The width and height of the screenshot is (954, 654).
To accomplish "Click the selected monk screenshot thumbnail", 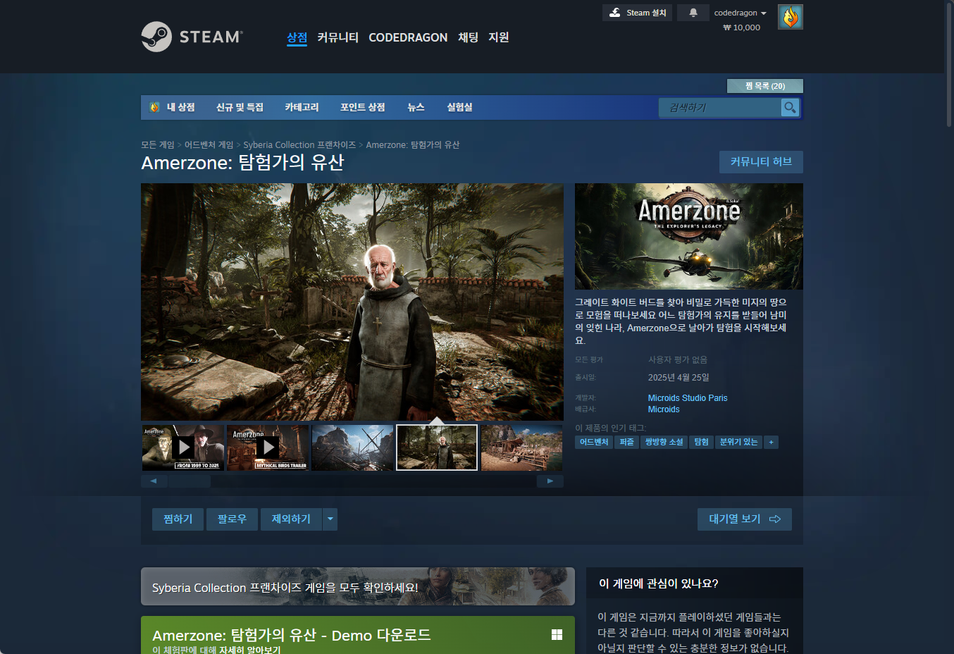I will coord(437,447).
